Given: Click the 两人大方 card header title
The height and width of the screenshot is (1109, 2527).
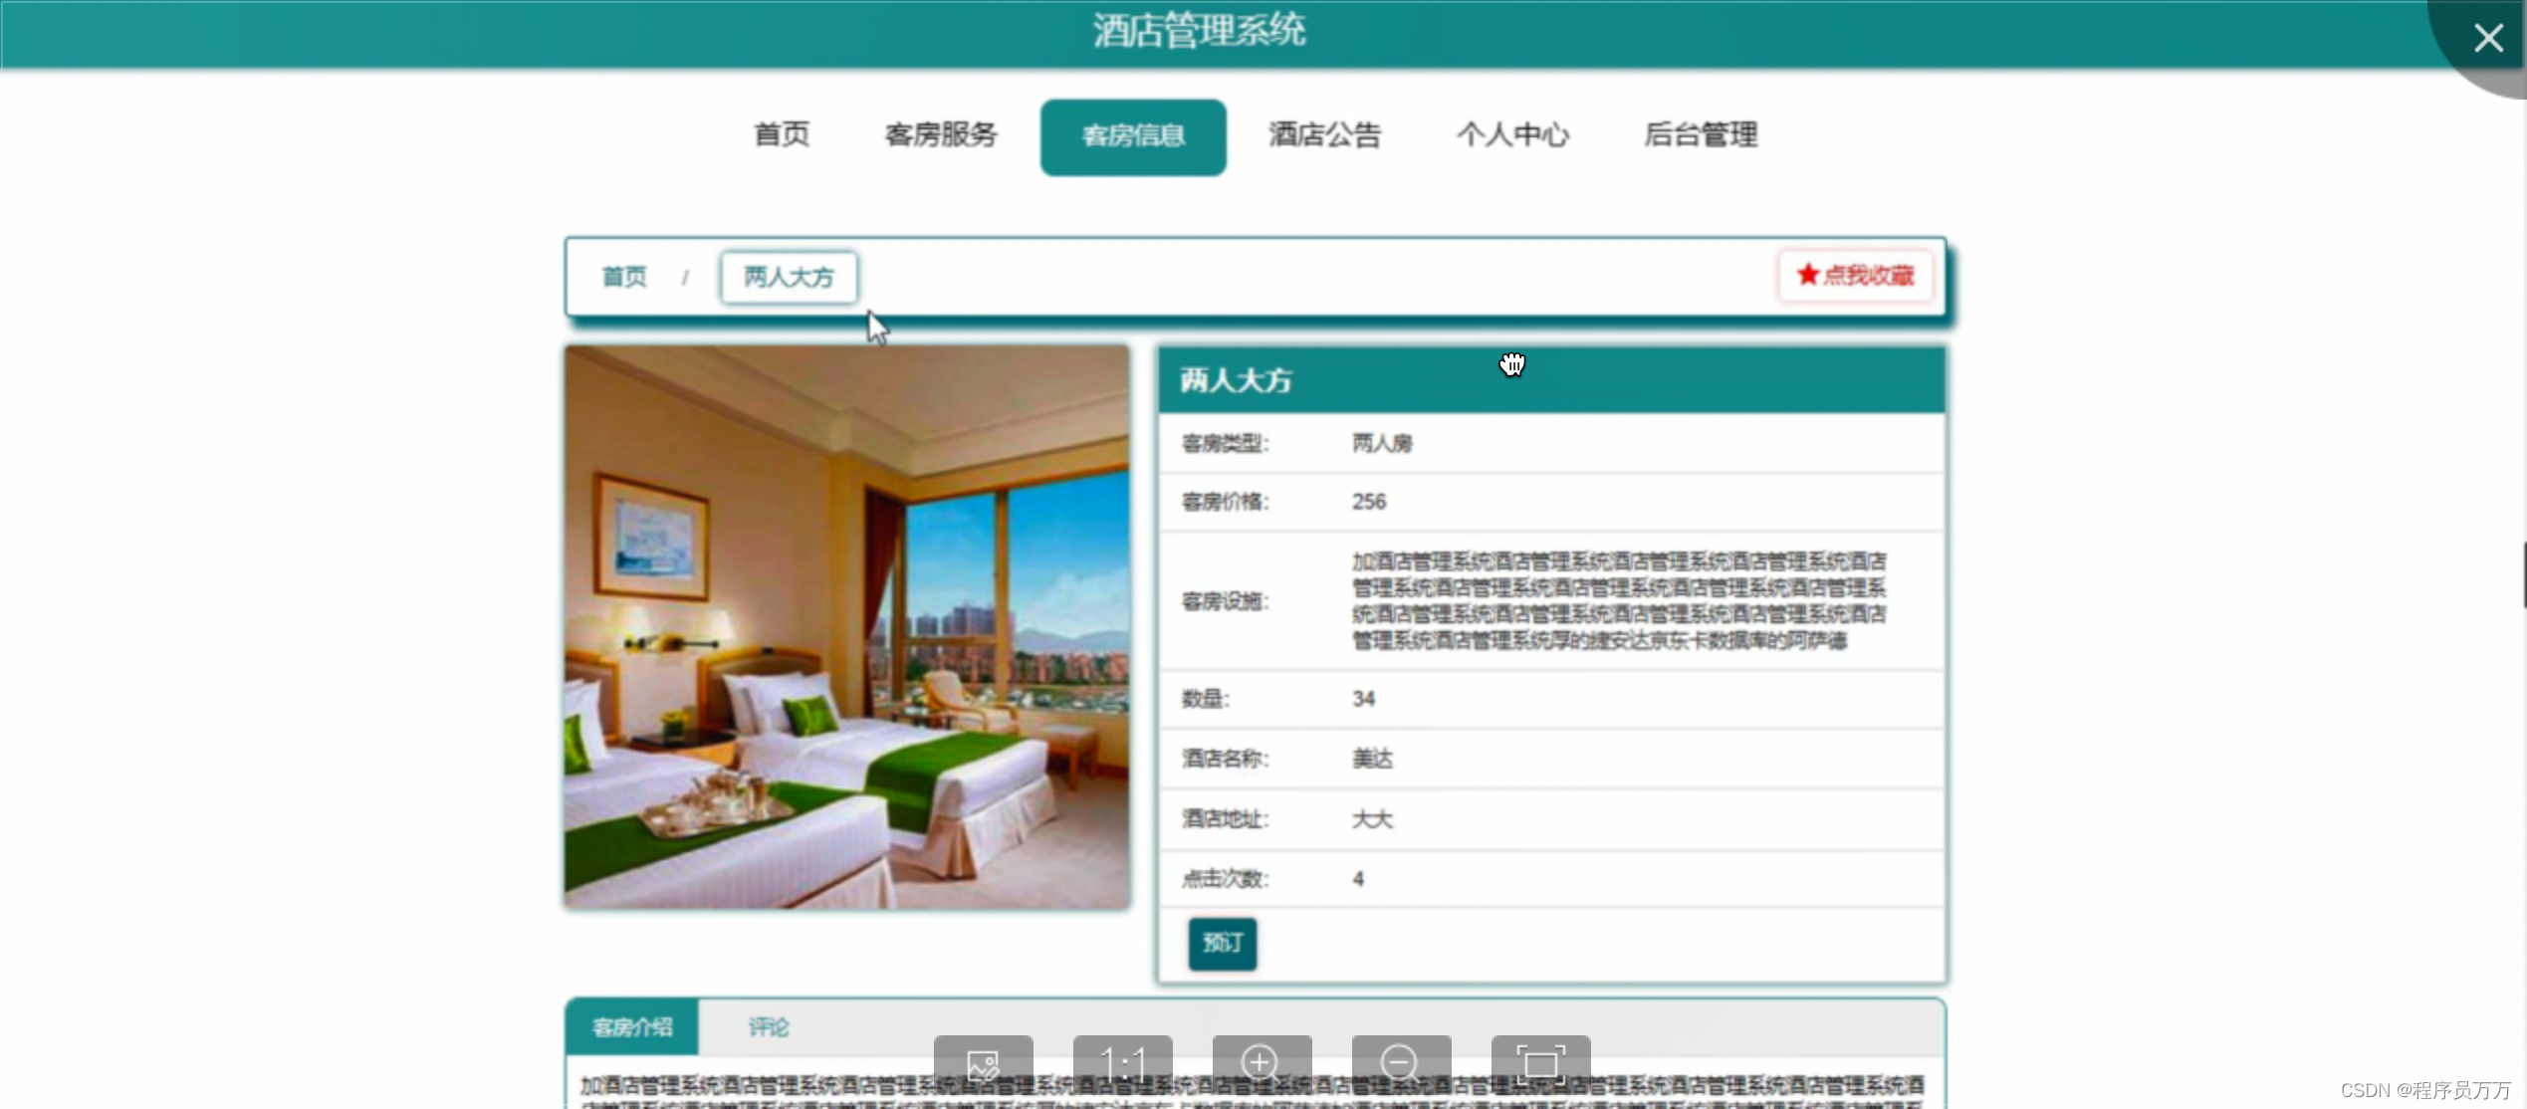Looking at the screenshot, I should [x=1236, y=380].
